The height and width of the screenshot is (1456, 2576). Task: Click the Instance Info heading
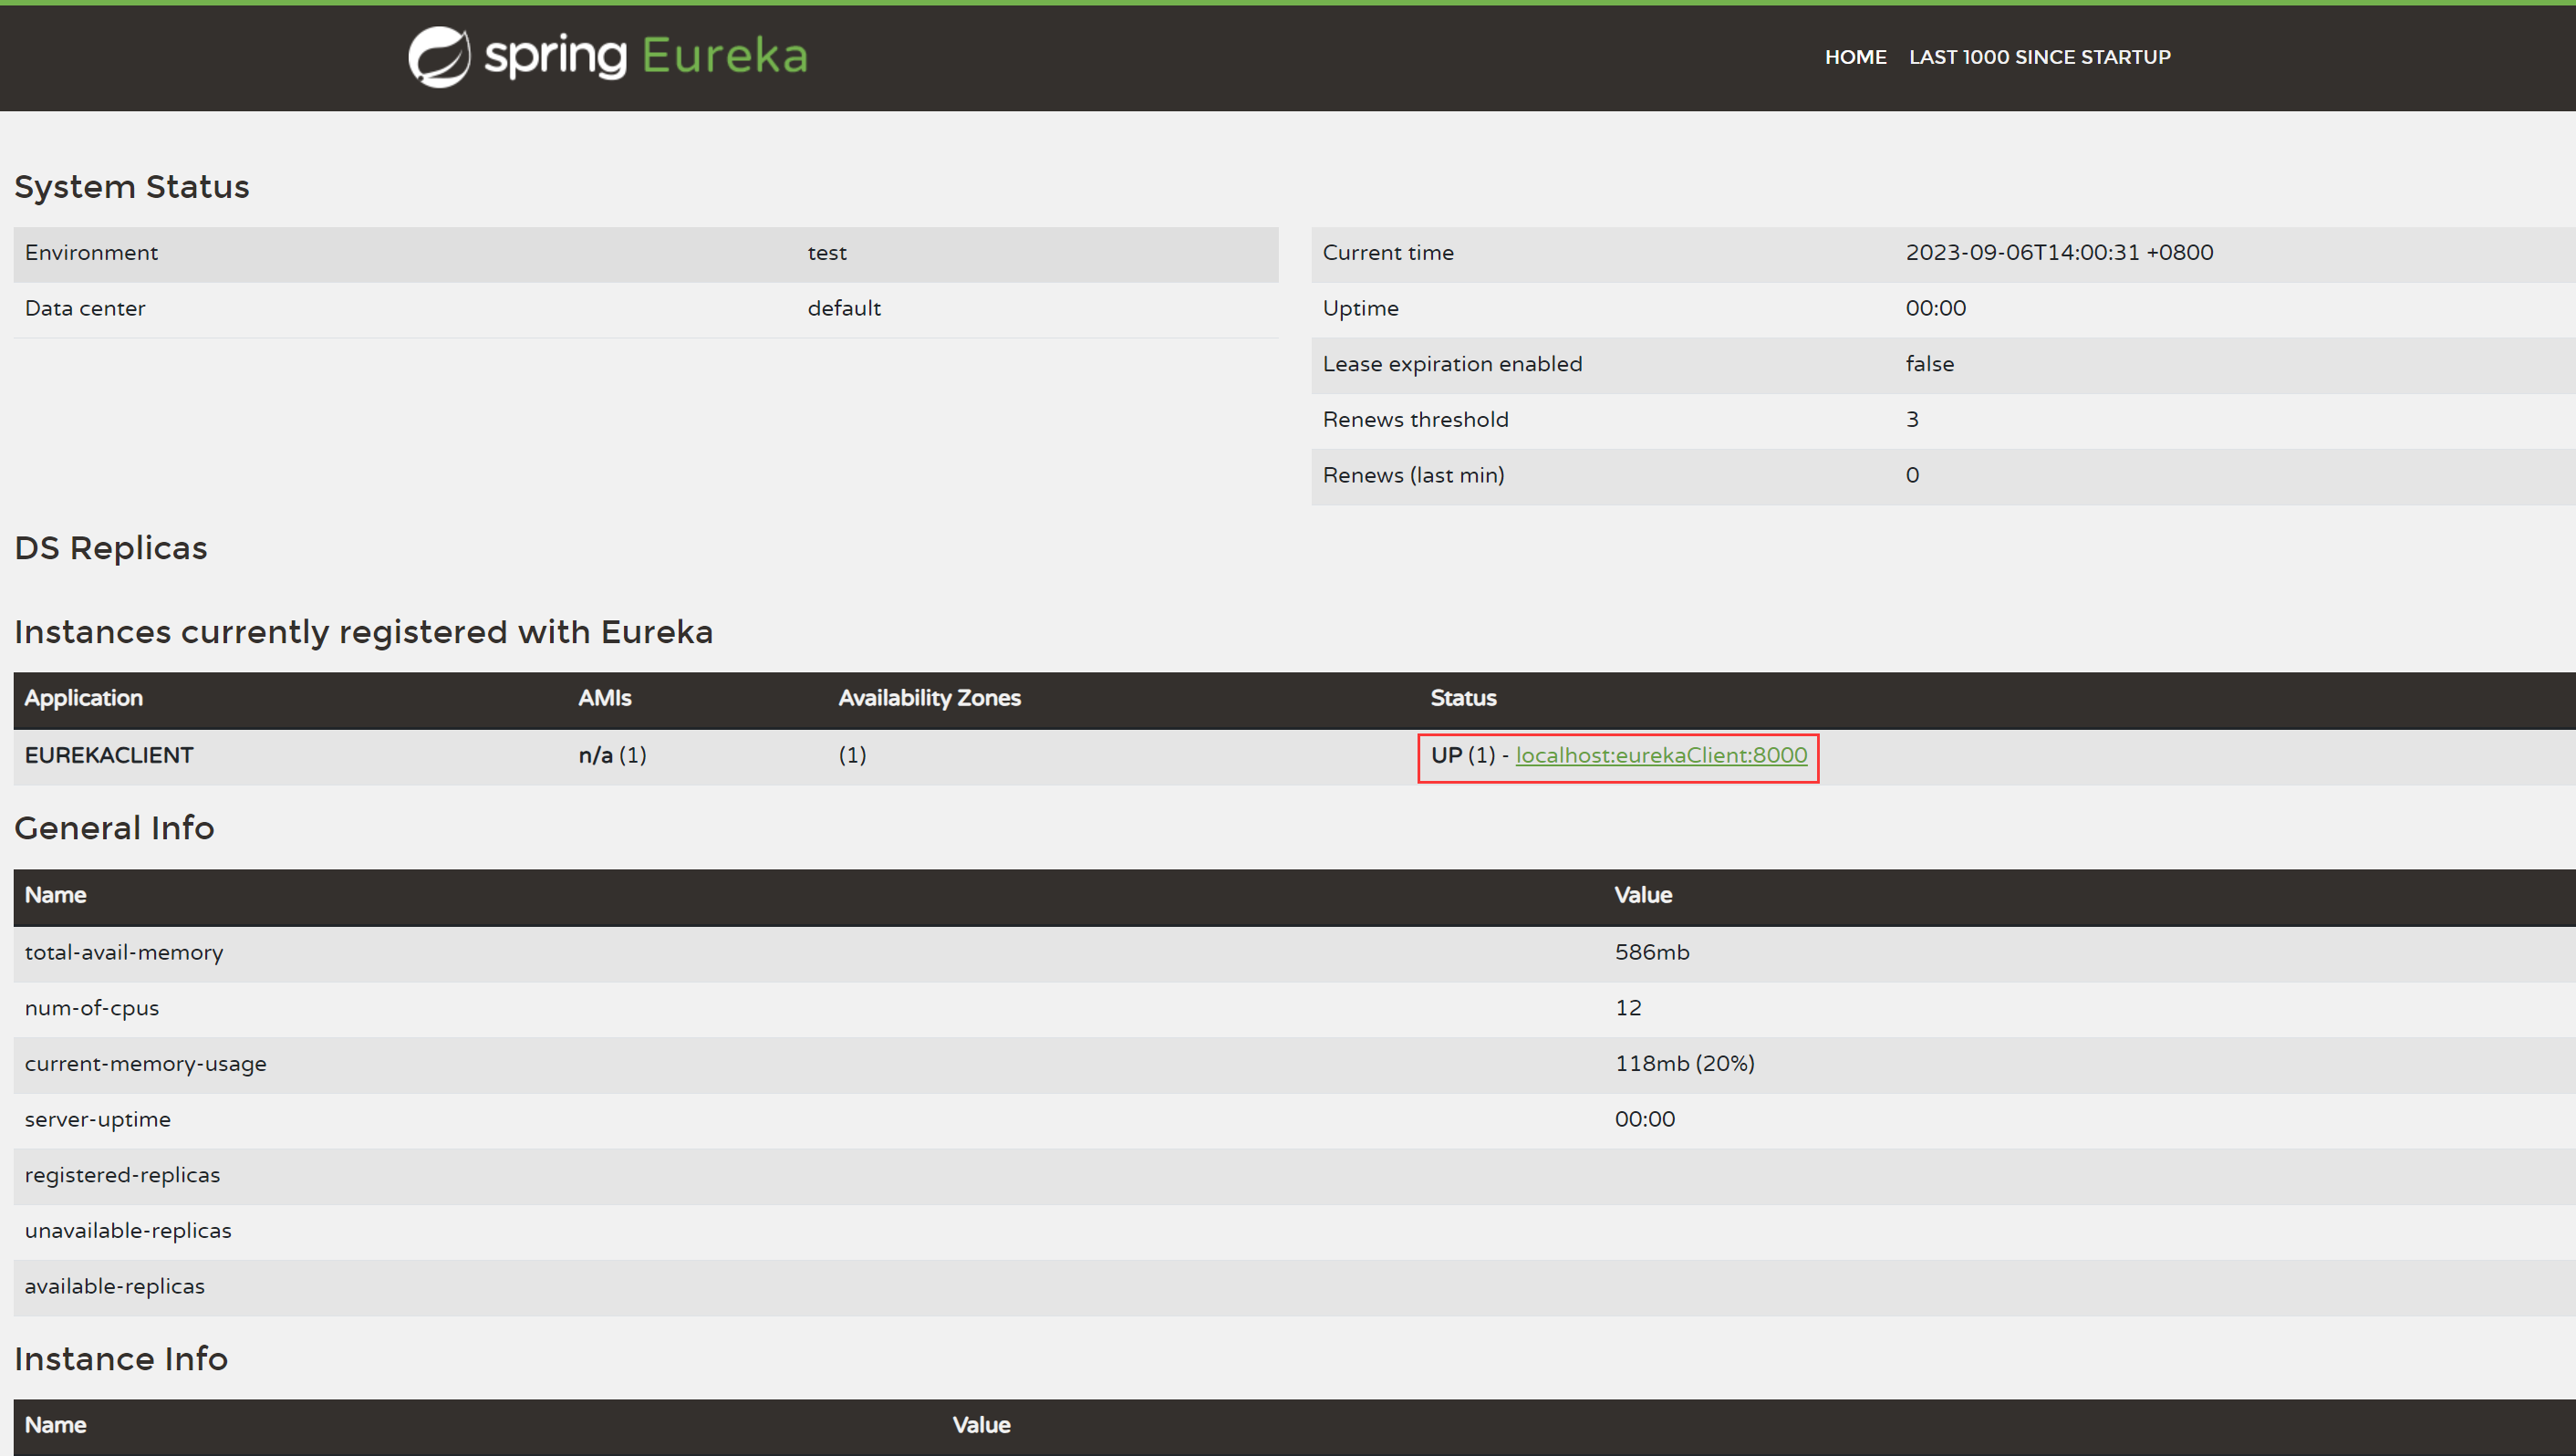[x=121, y=1359]
